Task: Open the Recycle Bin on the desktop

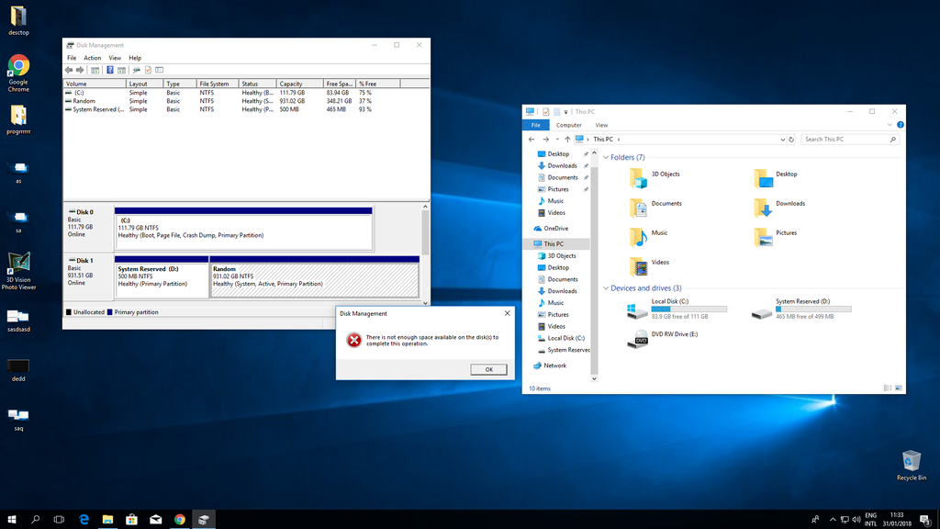Action: coord(912,466)
